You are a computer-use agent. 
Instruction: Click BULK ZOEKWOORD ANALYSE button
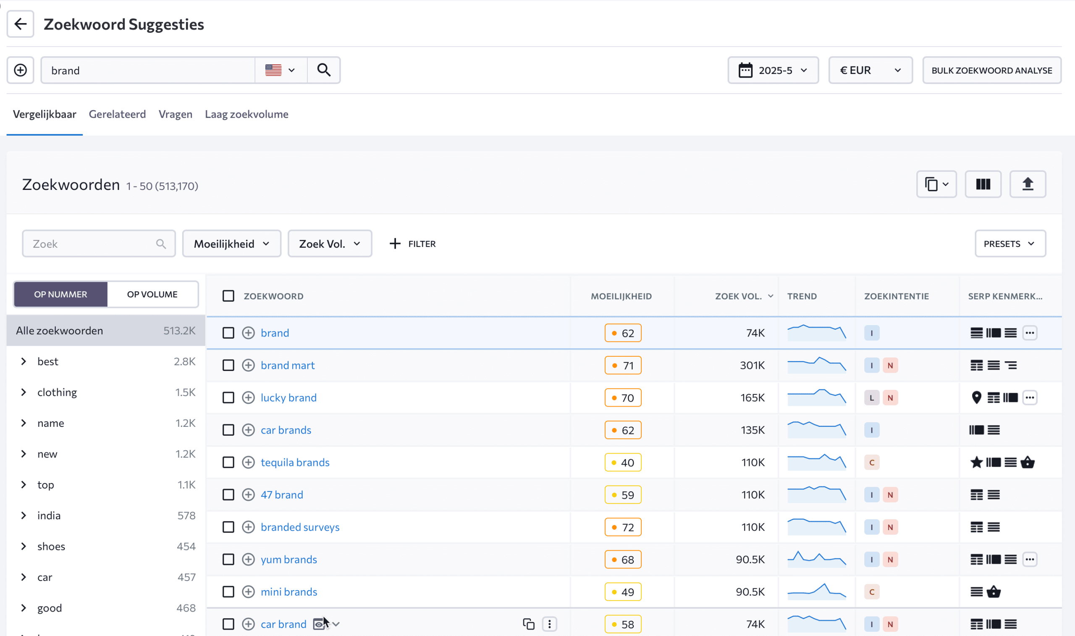tap(991, 70)
